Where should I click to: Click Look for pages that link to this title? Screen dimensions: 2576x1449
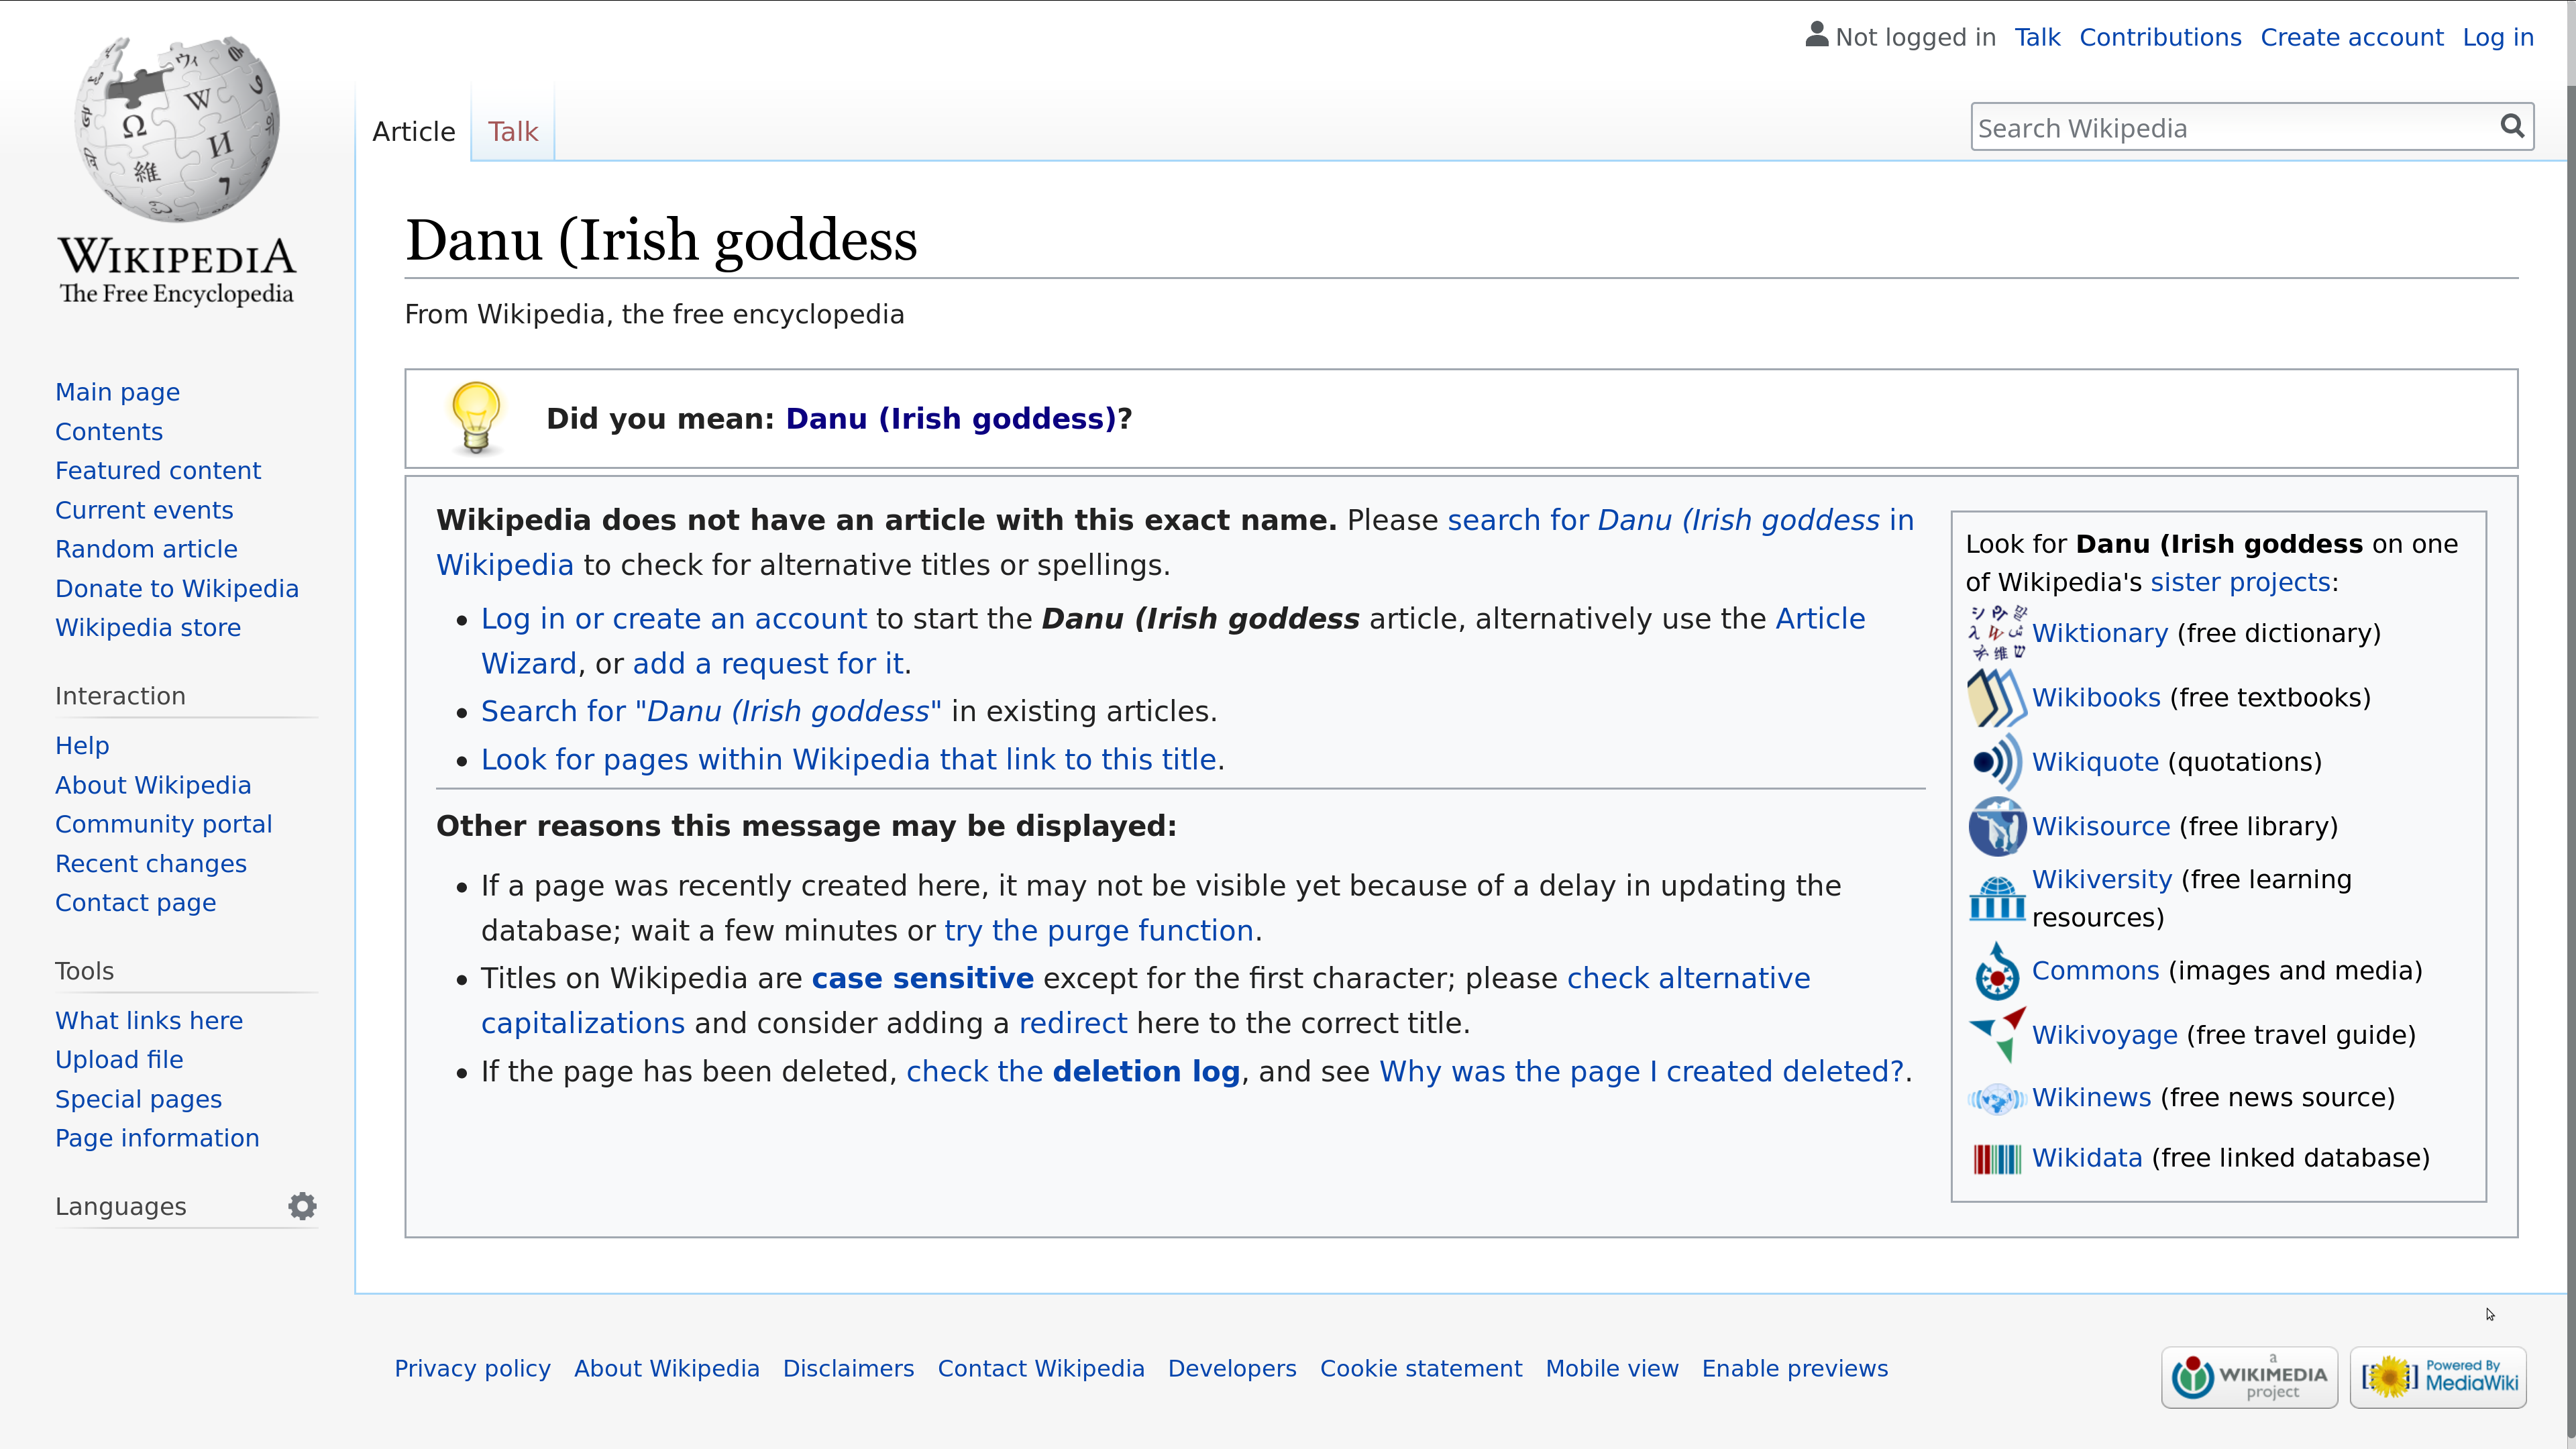849,759
